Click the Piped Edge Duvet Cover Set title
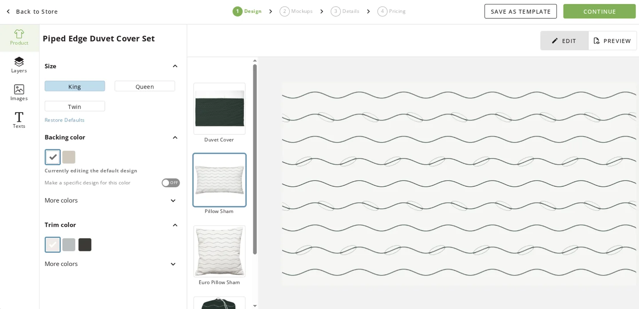This screenshot has height=309, width=639. (99, 39)
